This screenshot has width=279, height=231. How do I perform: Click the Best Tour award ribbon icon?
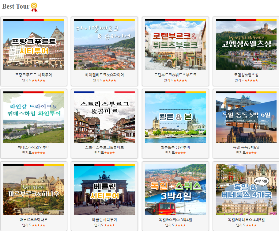click(x=34, y=7)
